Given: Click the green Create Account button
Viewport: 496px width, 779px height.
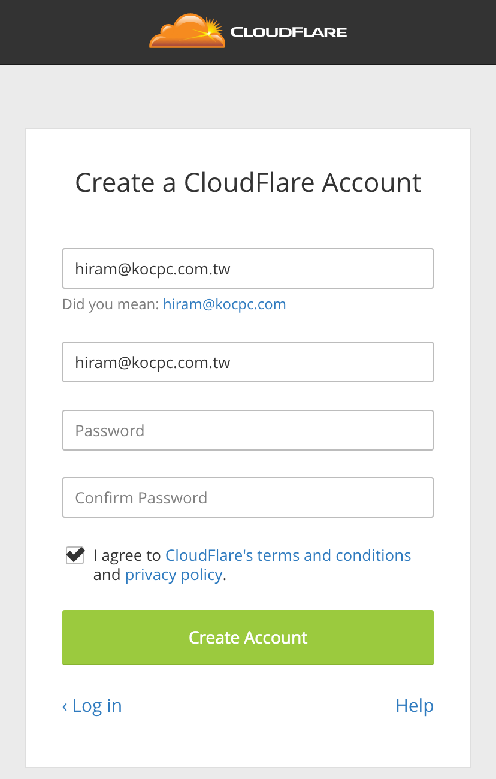Looking at the screenshot, I should [248, 638].
